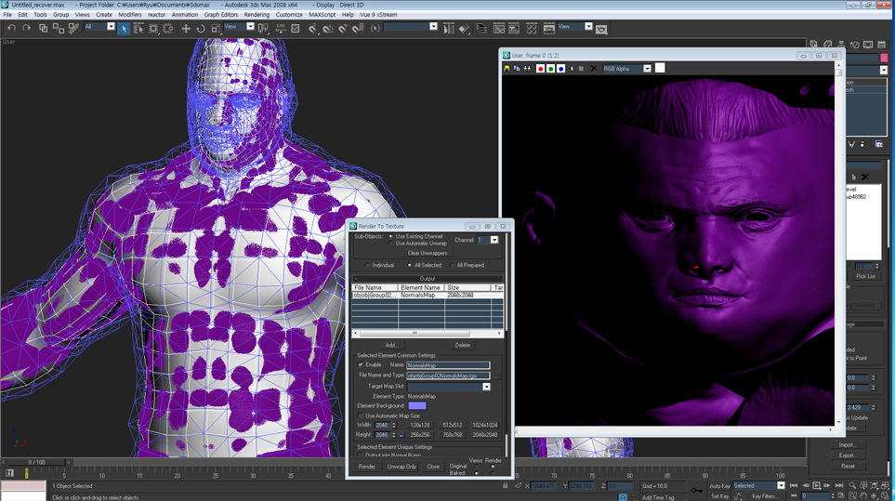Click Clone Rendered Frame Window icon

click(x=517, y=69)
